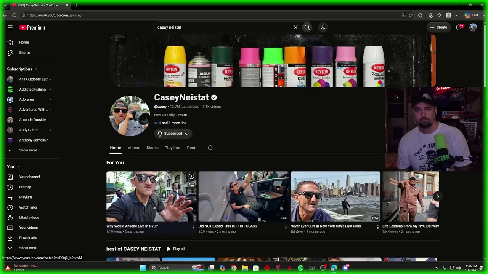Open File Explorer from the taskbar

point(245,268)
